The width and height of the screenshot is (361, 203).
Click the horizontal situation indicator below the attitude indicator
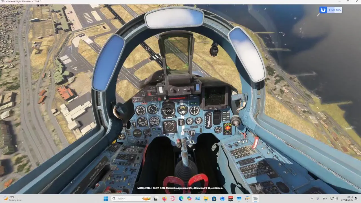coord(170,127)
